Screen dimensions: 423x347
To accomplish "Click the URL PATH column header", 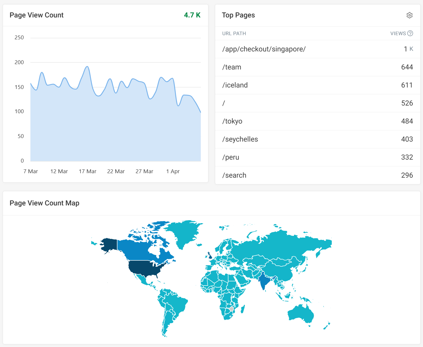I will point(234,33).
